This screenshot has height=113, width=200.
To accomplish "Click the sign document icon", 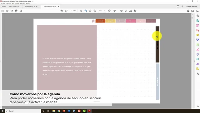I will click(130, 11).
